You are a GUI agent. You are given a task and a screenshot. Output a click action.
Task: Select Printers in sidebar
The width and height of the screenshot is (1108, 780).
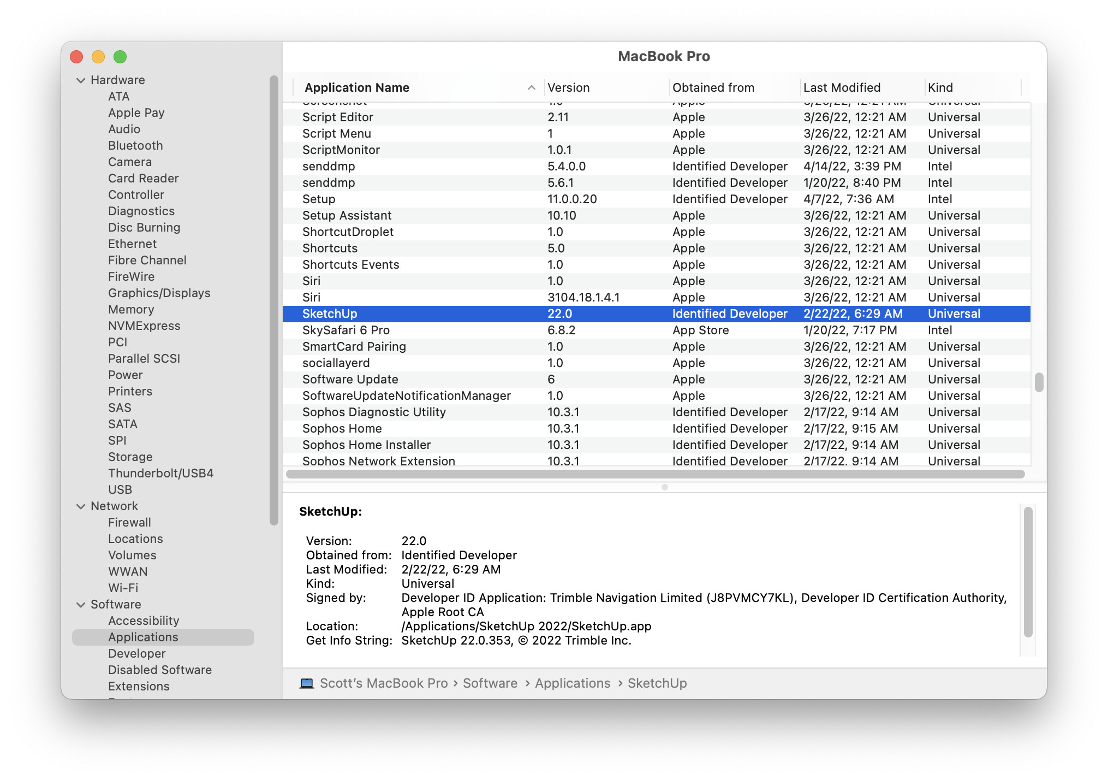[130, 392]
